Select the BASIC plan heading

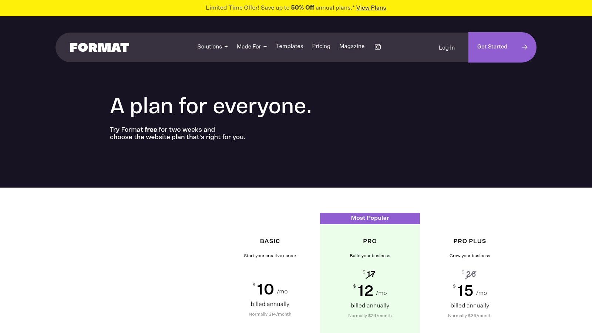pyautogui.click(x=270, y=241)
